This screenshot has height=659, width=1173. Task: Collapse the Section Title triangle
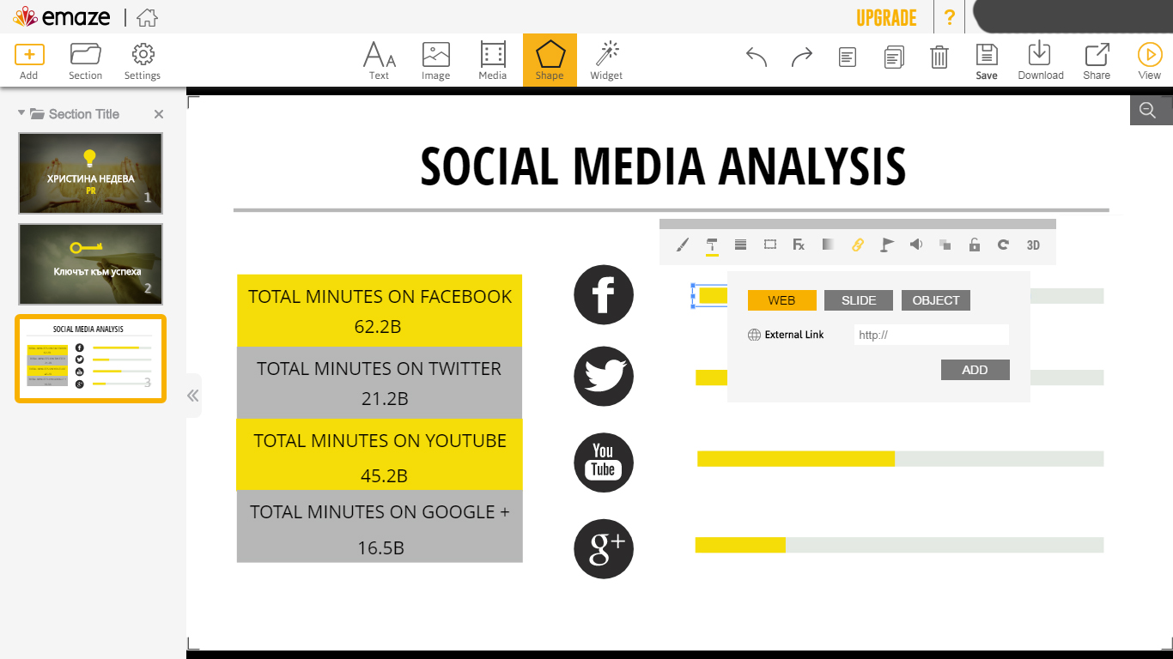point(21,113)
